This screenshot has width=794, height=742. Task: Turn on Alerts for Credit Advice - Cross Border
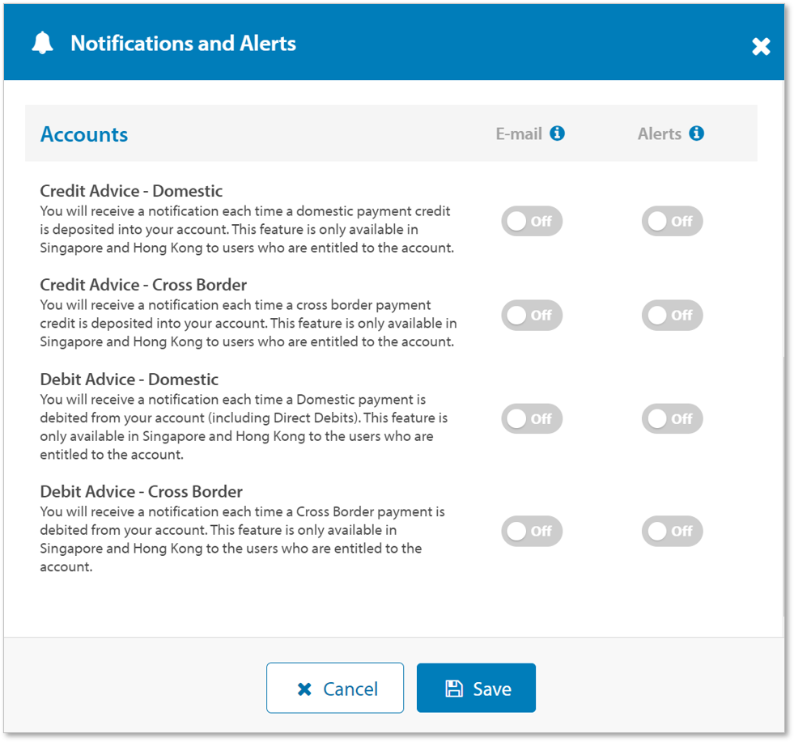[x=672, y=315]
